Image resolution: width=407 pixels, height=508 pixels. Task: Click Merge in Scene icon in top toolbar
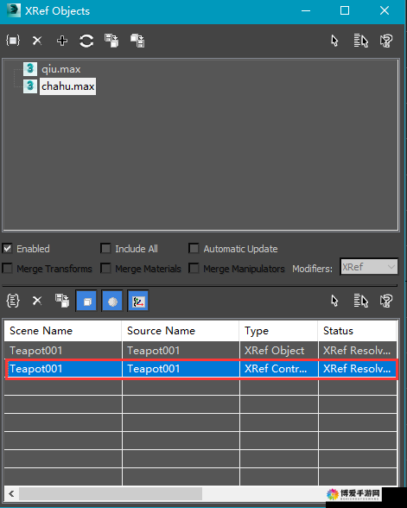[x=111, y=41]
